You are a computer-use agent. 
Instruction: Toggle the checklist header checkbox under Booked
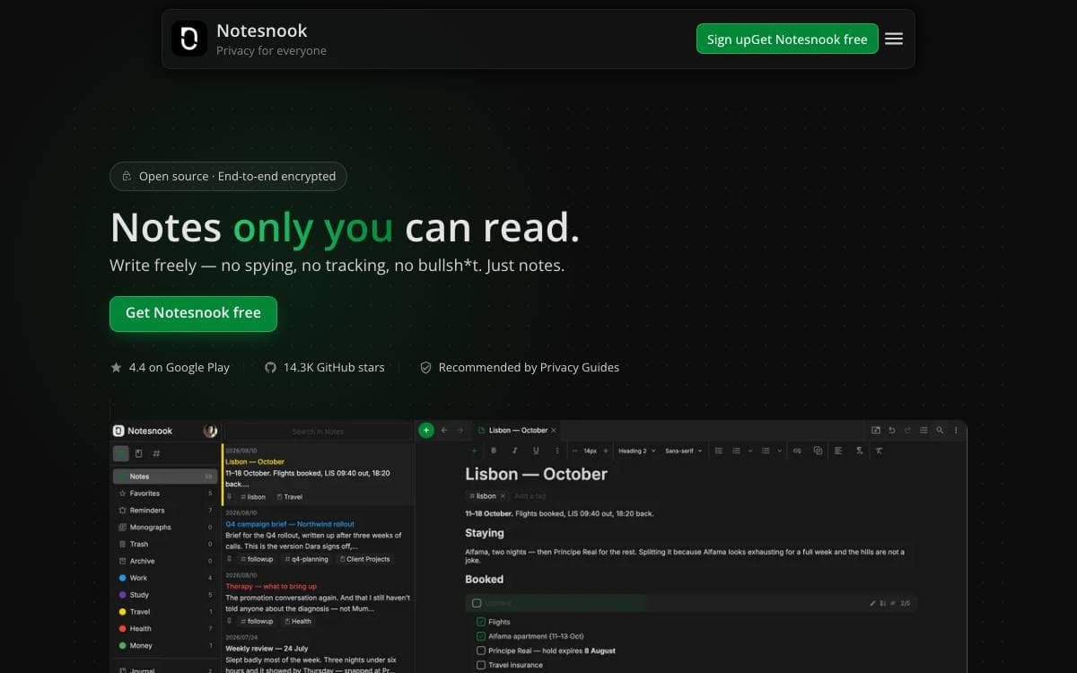pyautogui.click(x=477, y=603)
